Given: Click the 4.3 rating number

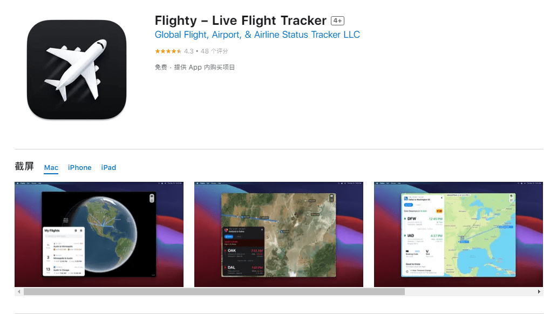Looking at the screenshot, I should 189,51.
